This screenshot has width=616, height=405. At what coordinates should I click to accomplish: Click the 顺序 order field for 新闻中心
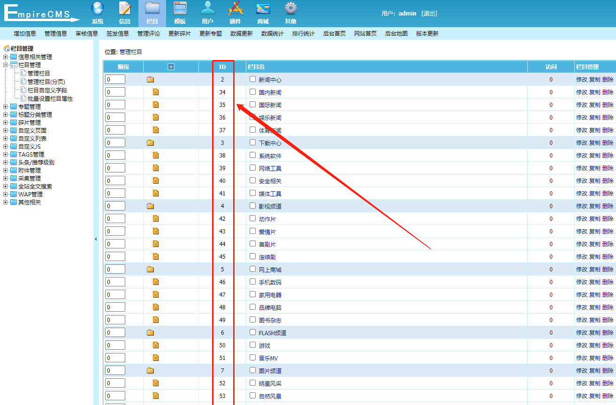click(x=115, y=80)
